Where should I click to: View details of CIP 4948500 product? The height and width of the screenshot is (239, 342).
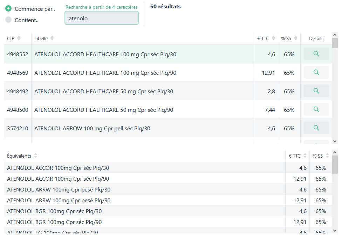click(316, 109)
